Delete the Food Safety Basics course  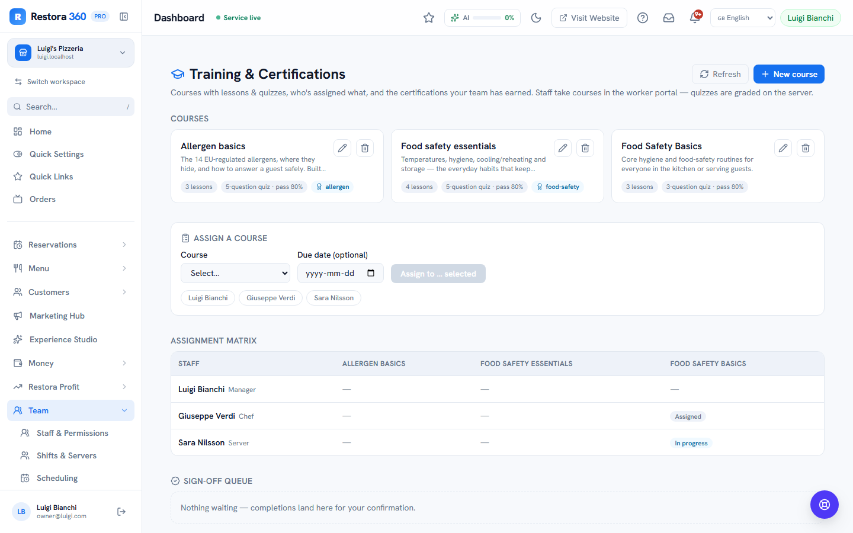[806, 148]
